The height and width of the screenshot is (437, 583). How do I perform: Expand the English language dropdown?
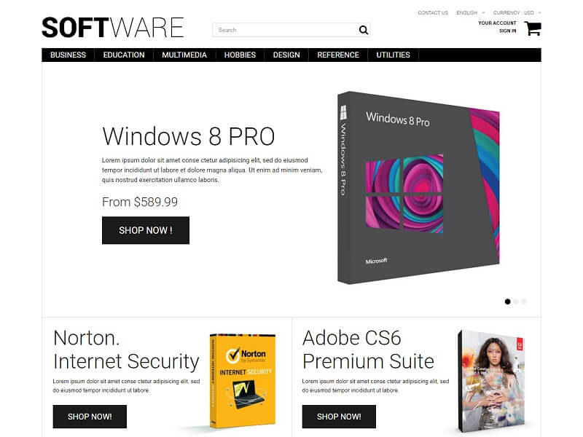click(x=470, y=12)
